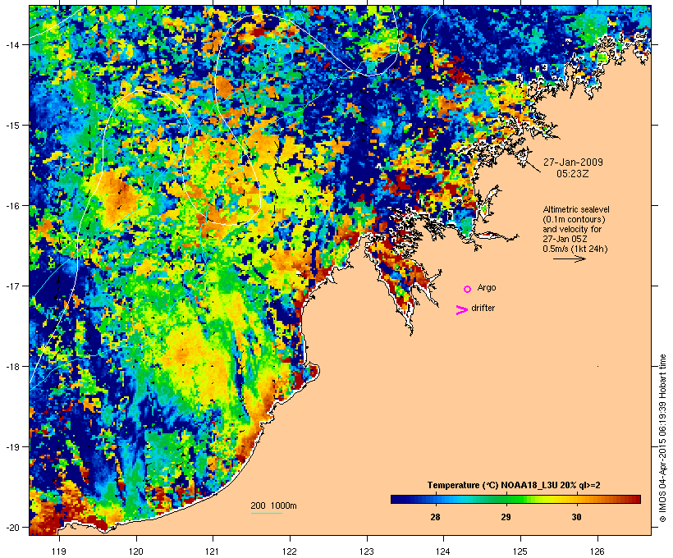The width and height of the screenshot is (673, 558).
Task: Click the '120' longitude axis label
Action: [136, 551]
